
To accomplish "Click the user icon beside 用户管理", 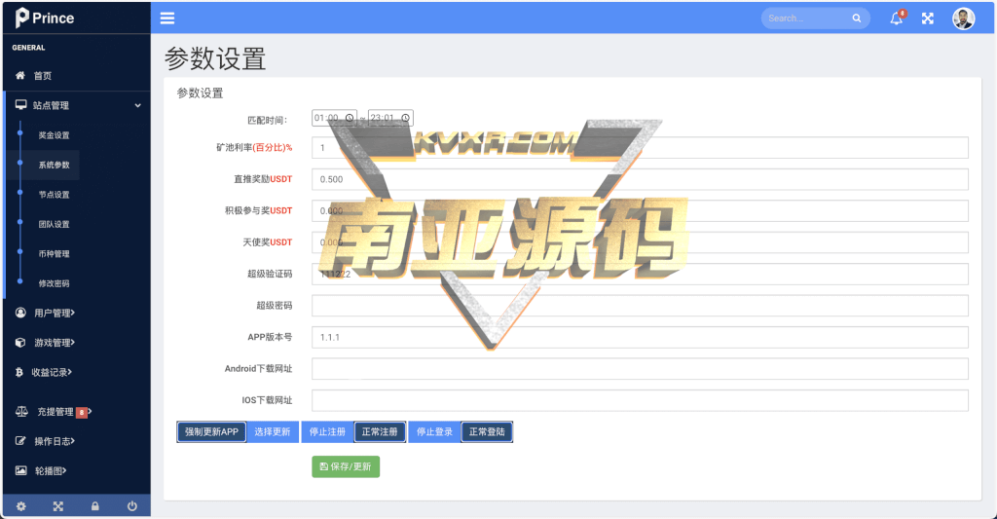I will (21, 313).
